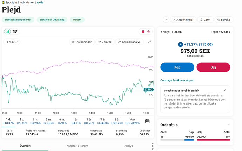242x151 pixels.
Task: Select the Elektronisk Utrustning tag
Action: coord(52,20)
